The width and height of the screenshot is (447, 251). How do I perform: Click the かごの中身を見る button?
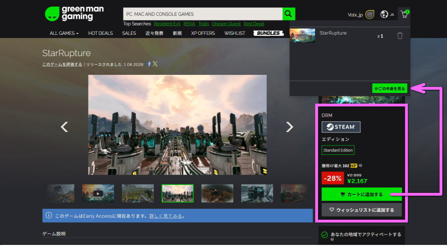[x=390, y=88]
